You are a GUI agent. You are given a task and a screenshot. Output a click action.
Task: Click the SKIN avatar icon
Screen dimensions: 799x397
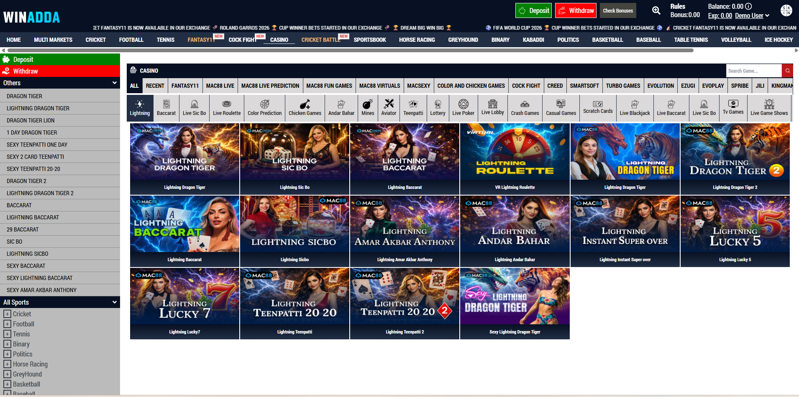pyautogui.click(x=786, y=10)
